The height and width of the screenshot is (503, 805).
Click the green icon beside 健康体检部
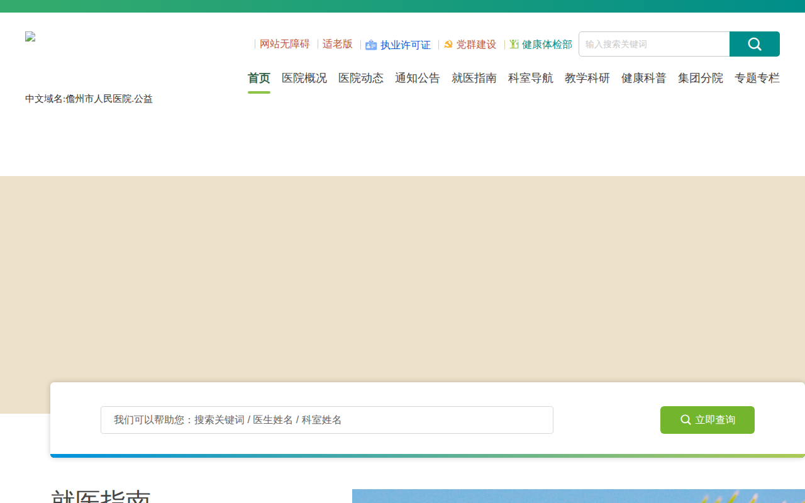pyautogui.click(x=514, y=44)
